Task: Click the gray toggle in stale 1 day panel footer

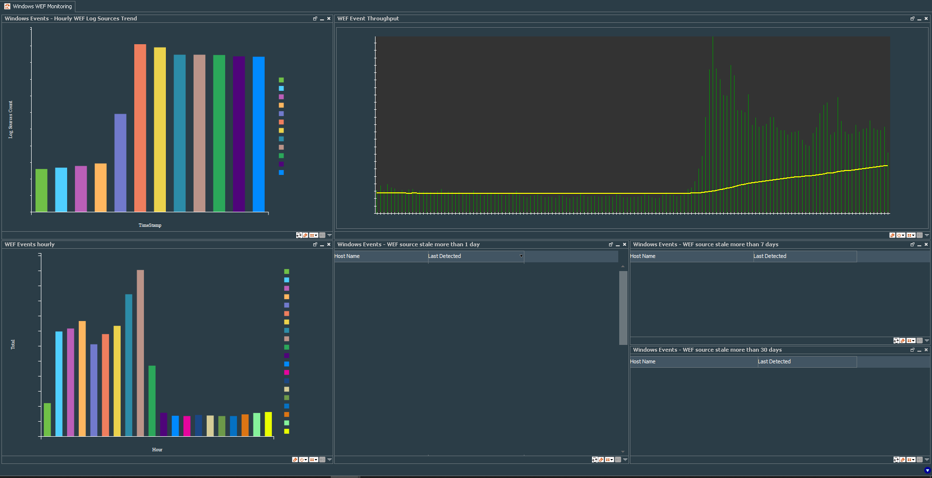Action: (x=618, y=460)
